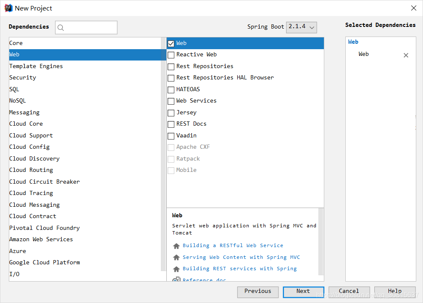Tick Rest Repositories HAL Browser checkbox

click(171, 78)
